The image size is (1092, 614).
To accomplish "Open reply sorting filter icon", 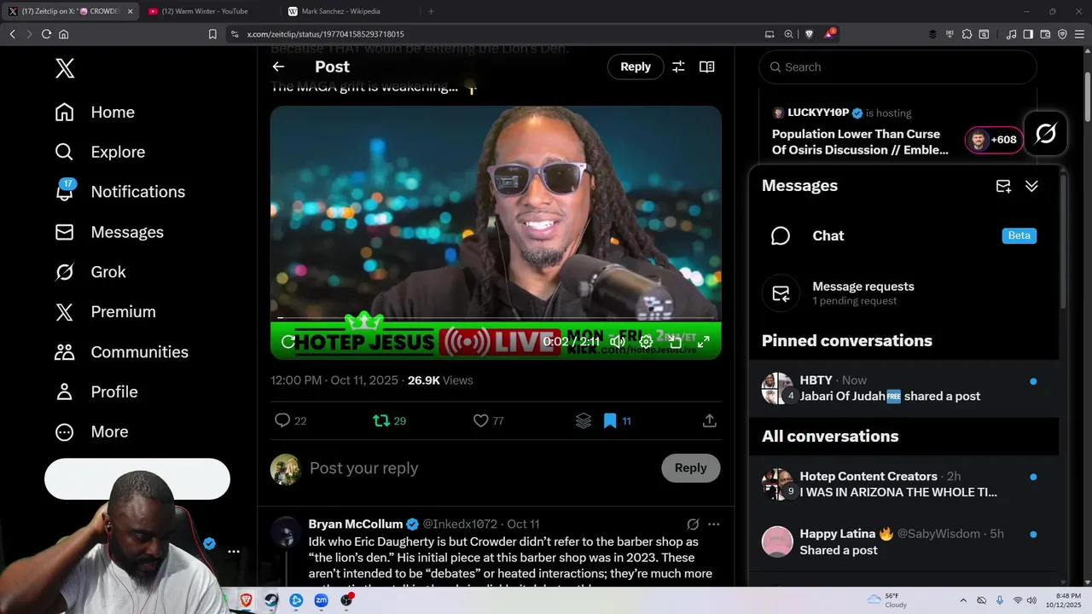I will tap(678, 67).
